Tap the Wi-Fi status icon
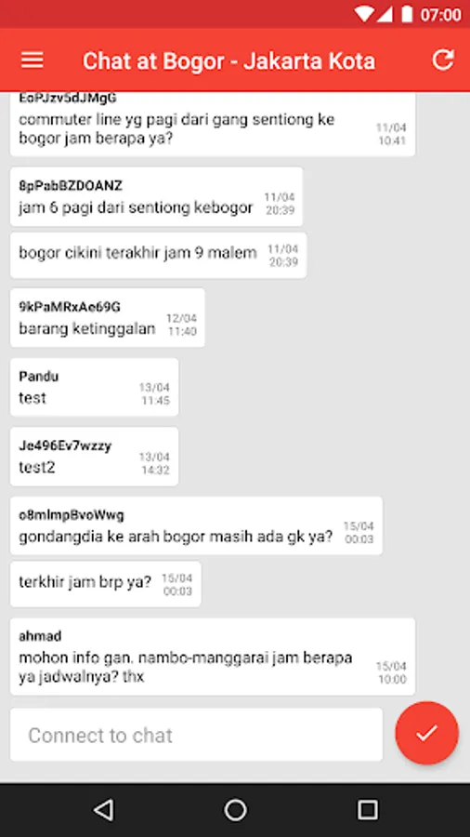The width and height of the screenshot is (470, 837). click(364, 14)
